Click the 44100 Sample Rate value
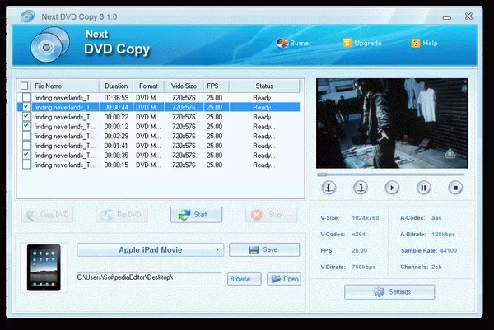This screenshot has height=330, width=494. [x=449, y=250]
